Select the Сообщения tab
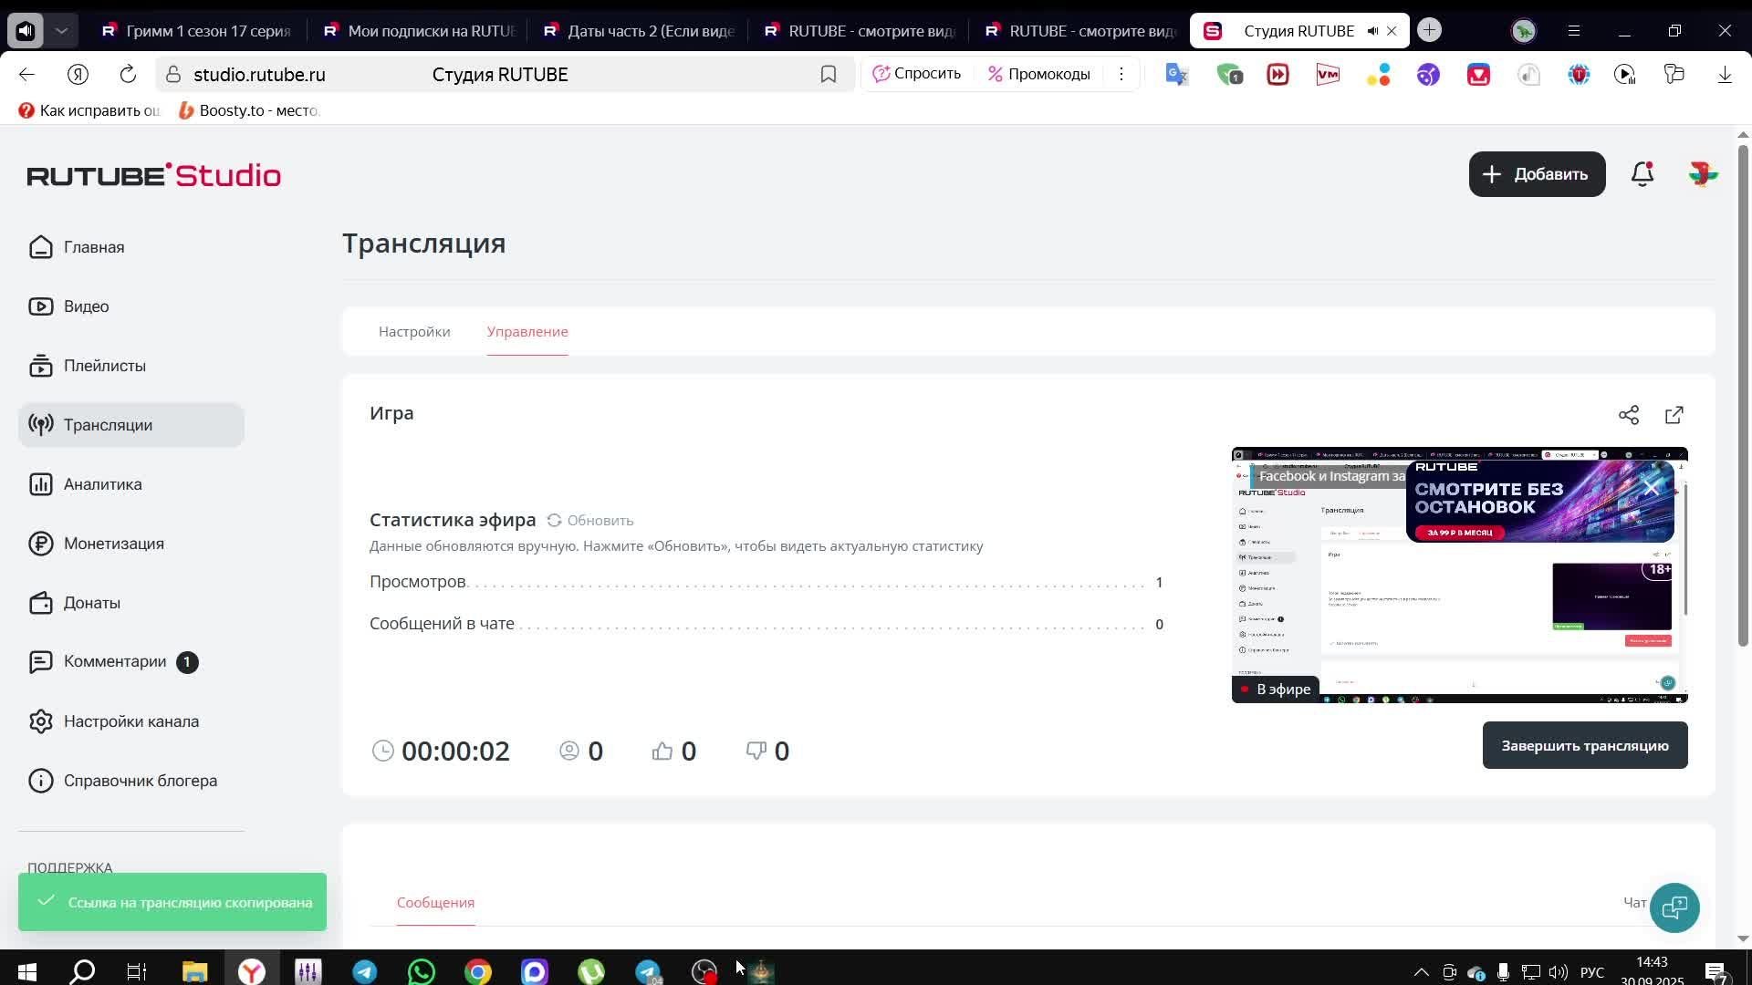 [x=435, y=902]
